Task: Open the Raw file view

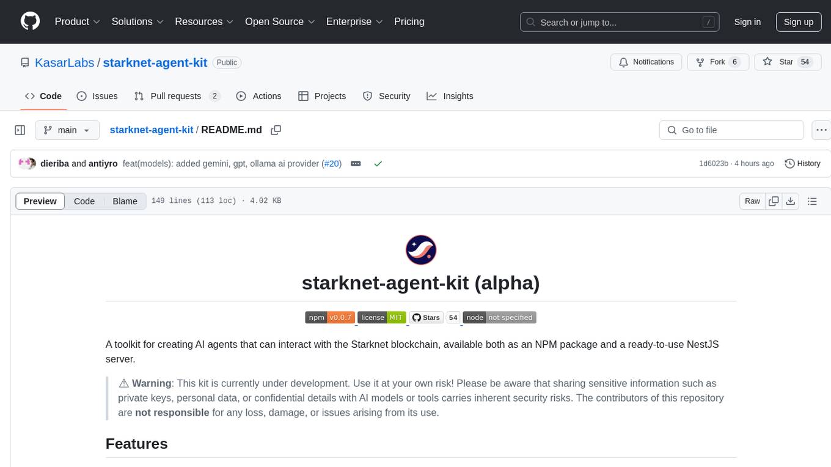Action: (x=752, y=201)
